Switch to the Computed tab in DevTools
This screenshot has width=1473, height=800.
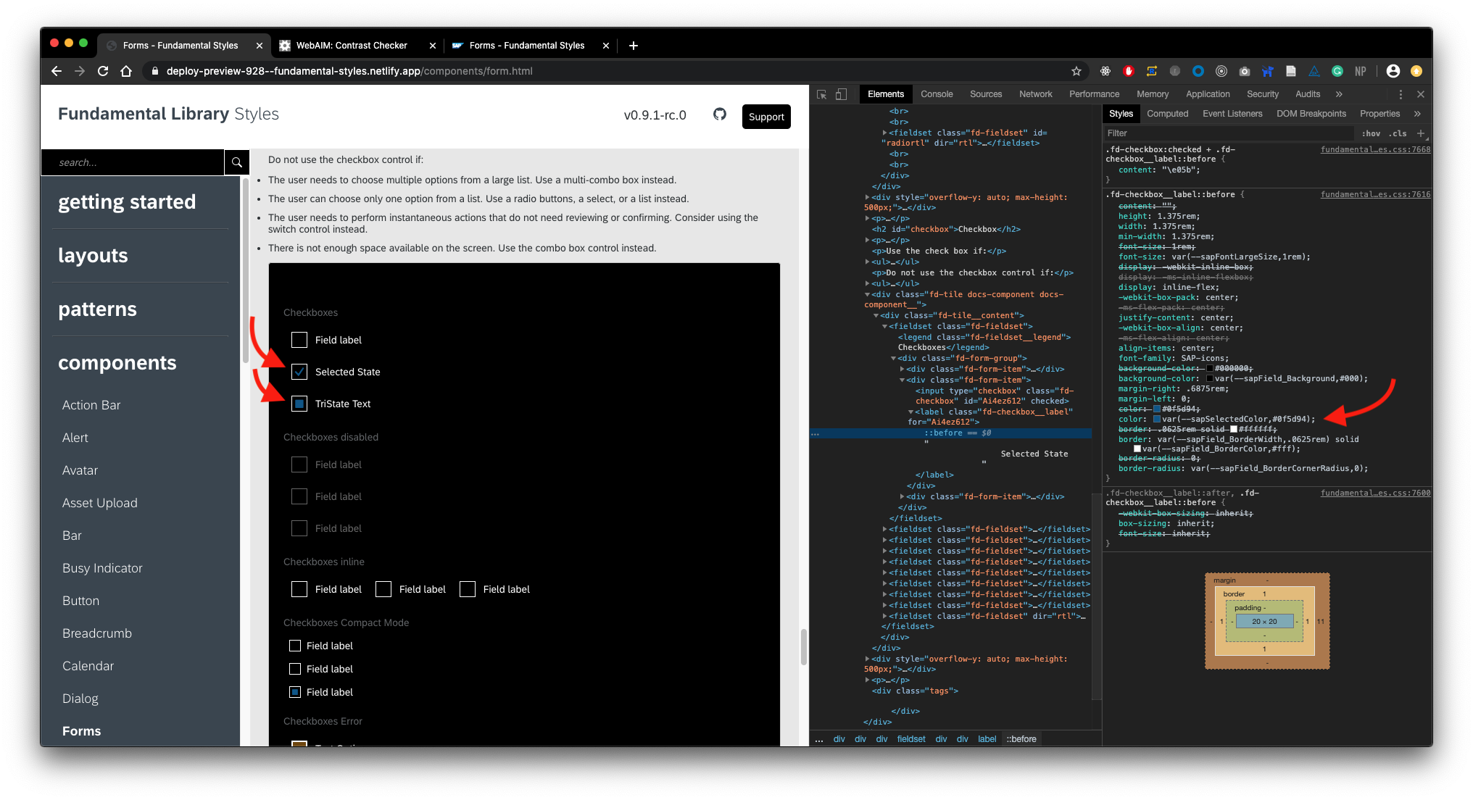click(x=1167, y=113)
